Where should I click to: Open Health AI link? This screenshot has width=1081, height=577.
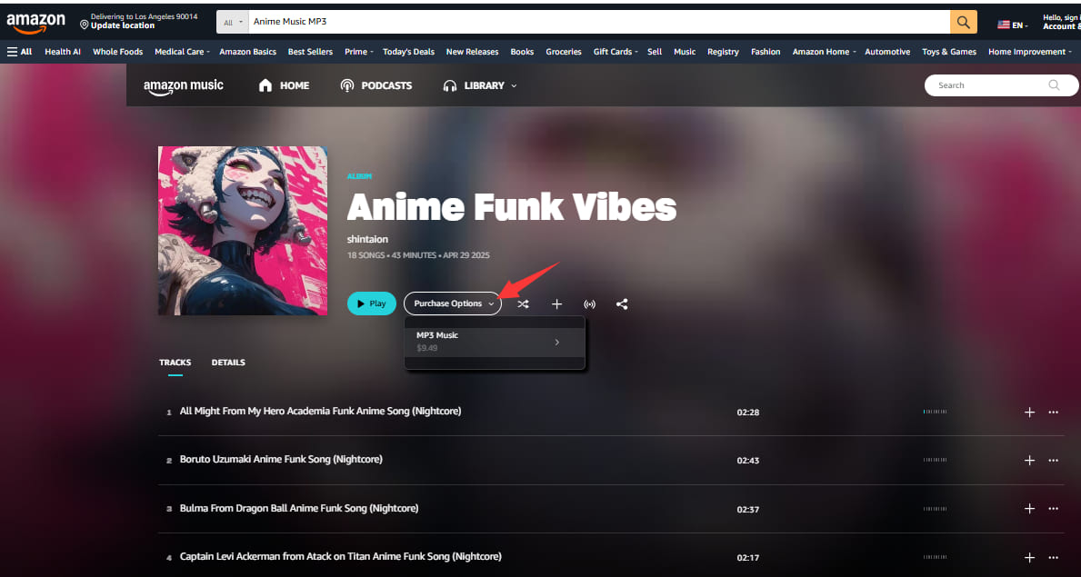63,52
